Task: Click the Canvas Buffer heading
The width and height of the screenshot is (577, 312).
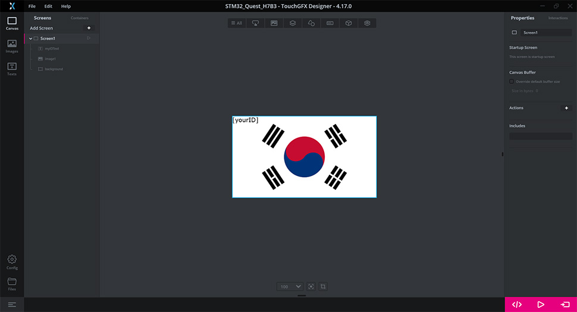Action: pyautogui.click(x=522, y=73)
